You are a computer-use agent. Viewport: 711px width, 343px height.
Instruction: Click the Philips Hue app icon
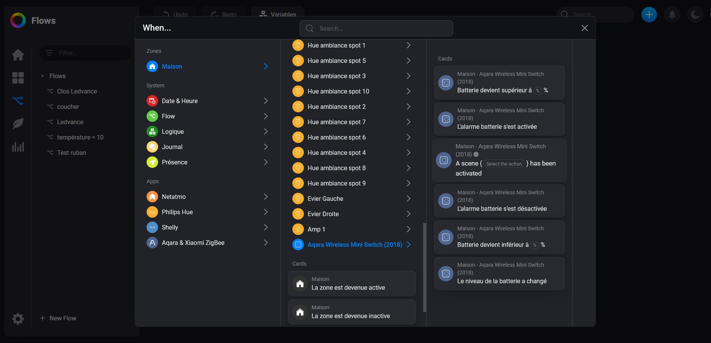[x=152, y=212]
